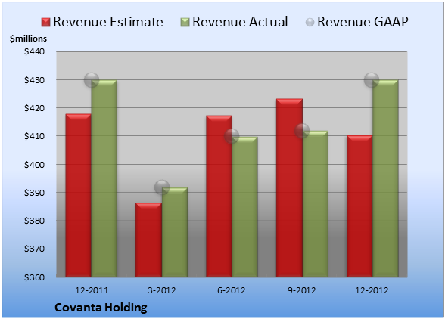This screenshot has height=319, width=445.
Task: Click the GAAP marker above 3-2012
Action: pyautogui.click(x=162, y=187)
